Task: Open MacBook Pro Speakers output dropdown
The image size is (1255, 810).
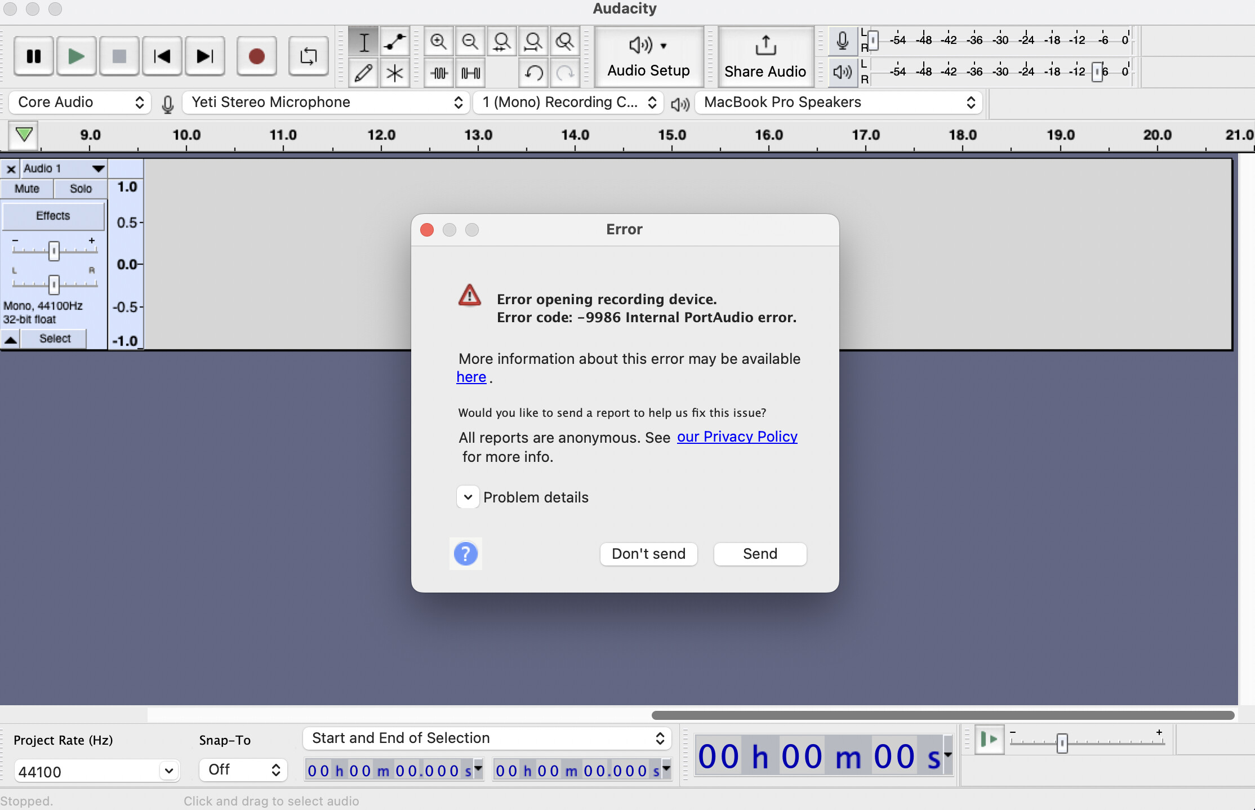Action: (839, 103)
